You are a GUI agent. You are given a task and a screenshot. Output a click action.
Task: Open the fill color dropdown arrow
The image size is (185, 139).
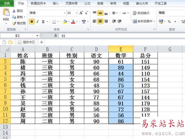(x=69, y=22)
